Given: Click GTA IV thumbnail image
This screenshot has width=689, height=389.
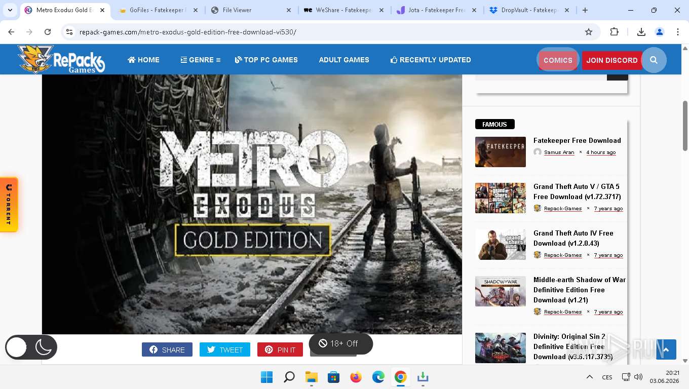Looking at the screenshot, I should 501,245.
